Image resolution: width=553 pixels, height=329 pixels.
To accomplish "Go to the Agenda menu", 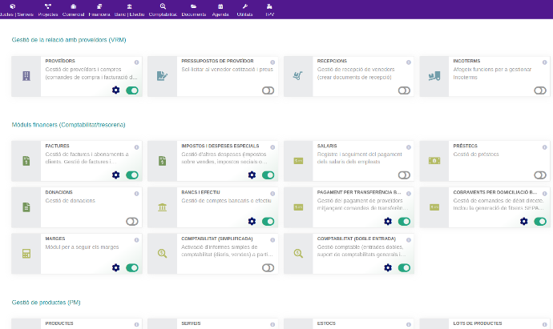I will [220, 10].
